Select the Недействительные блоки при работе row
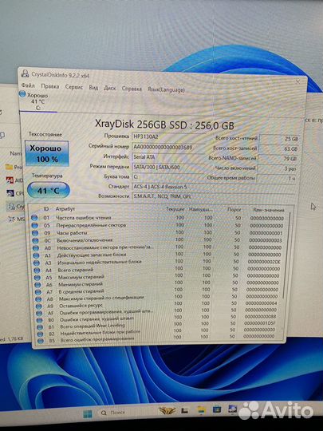323x431 pixels. (158, 332)
